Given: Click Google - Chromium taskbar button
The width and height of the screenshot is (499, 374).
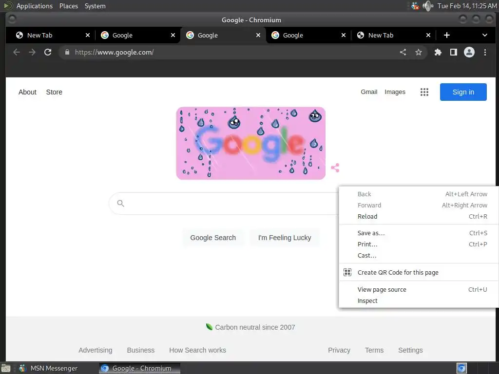Looking at the screenshot, I should pos(139,368).
